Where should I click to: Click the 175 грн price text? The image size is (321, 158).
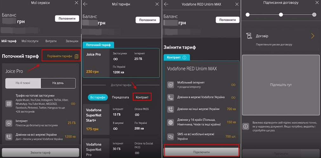[92, 129]
